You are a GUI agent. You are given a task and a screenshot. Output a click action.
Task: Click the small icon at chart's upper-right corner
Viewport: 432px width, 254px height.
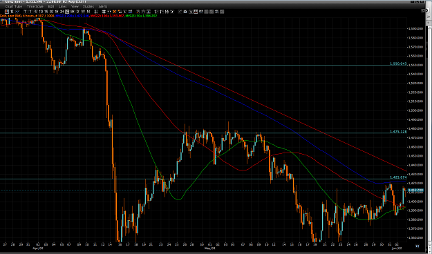point(424,10)
